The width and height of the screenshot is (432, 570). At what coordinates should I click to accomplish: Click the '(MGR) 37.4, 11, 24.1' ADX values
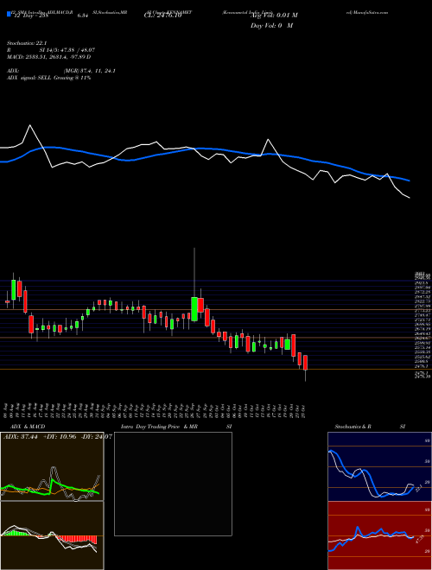click(x=90, y=71)
